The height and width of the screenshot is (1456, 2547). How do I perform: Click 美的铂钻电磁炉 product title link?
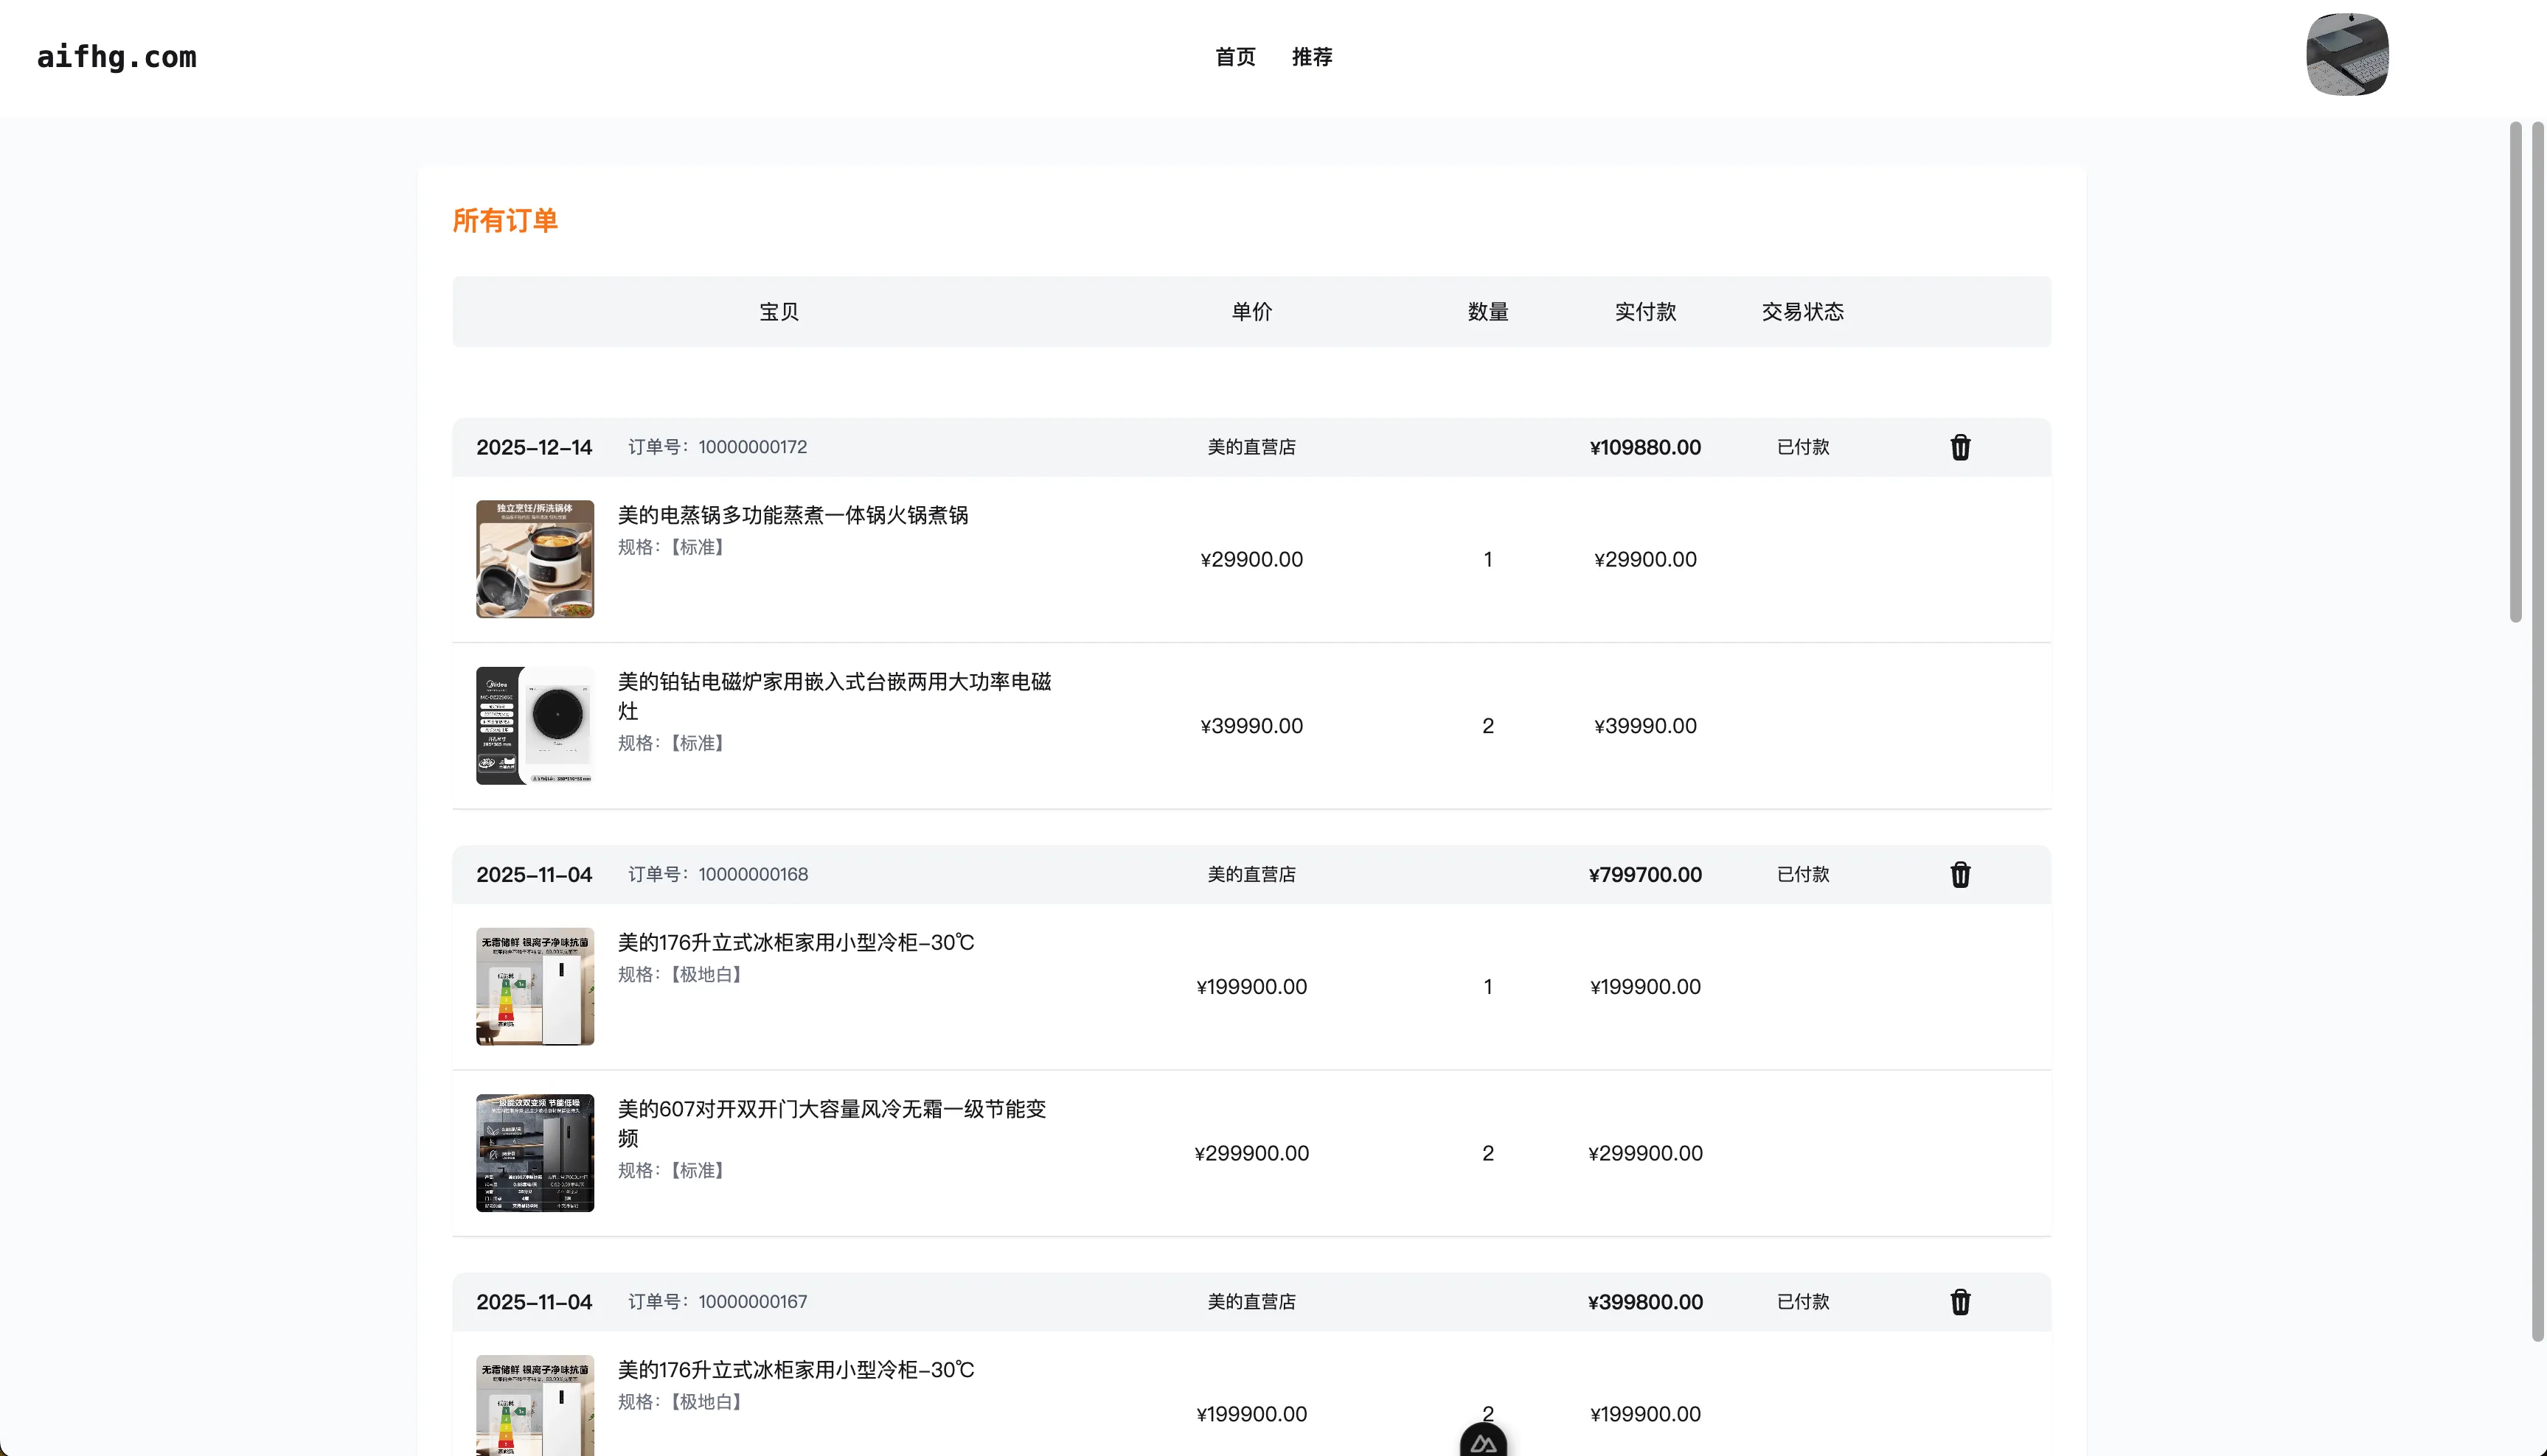(834, 682)
